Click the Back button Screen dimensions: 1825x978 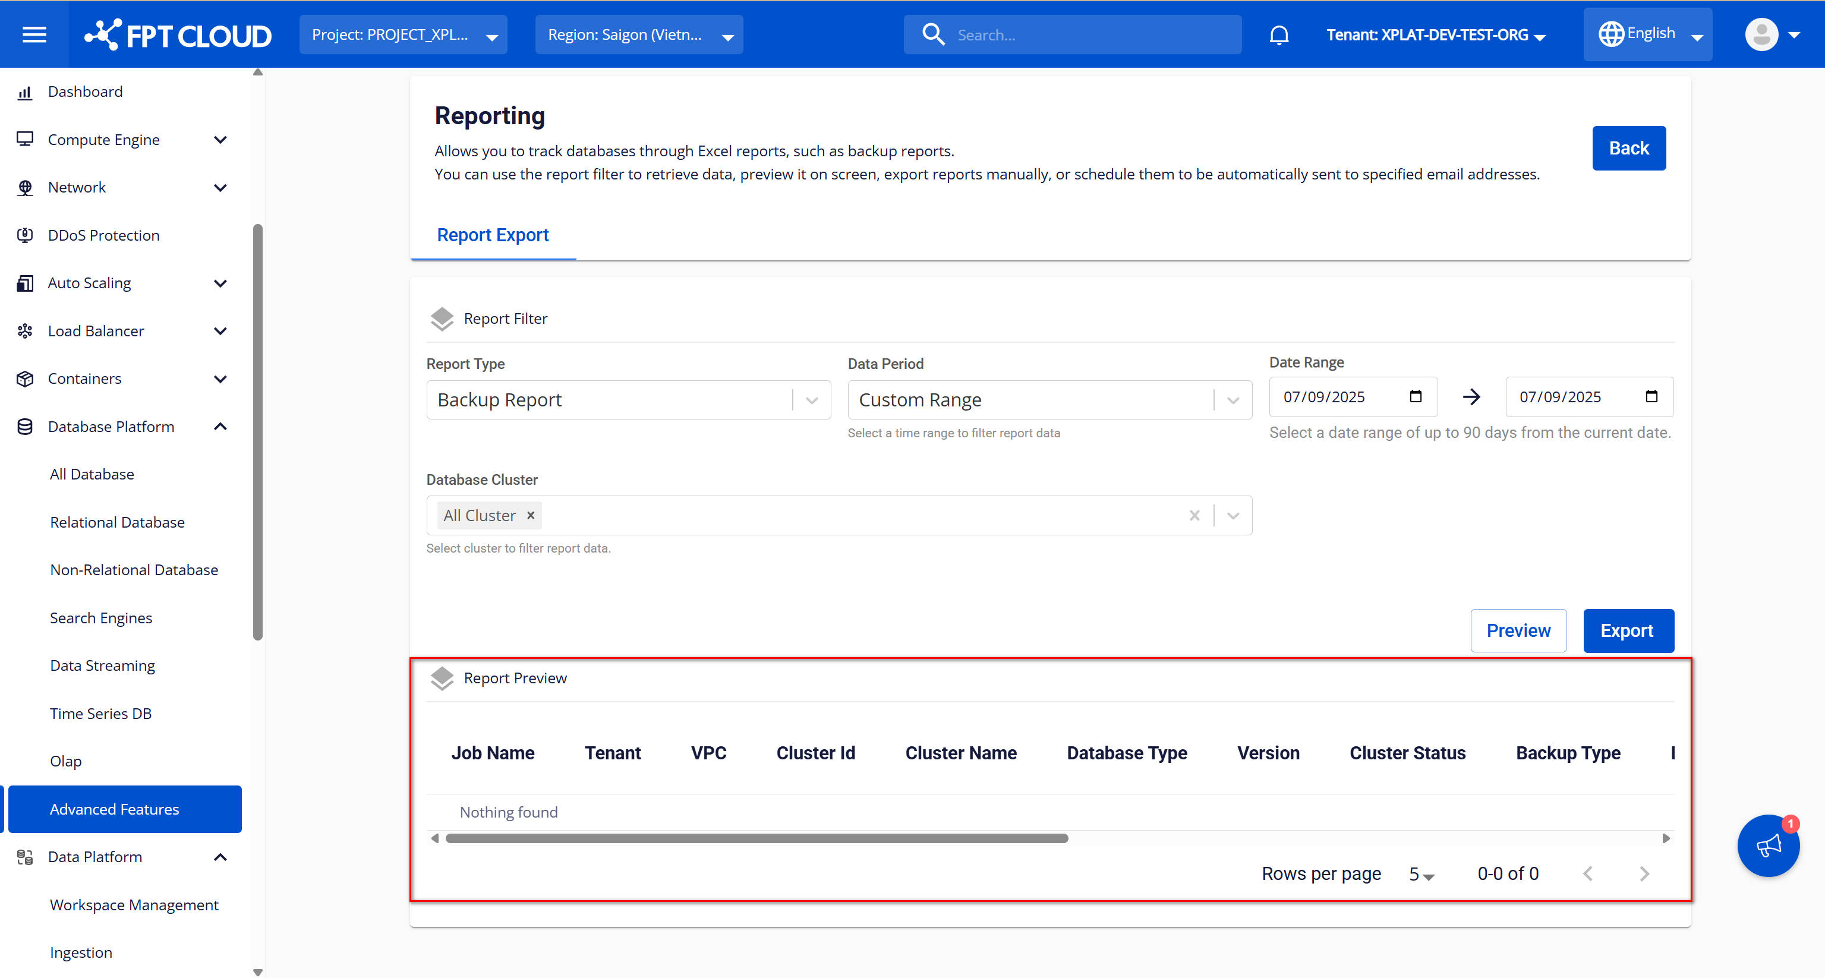[1629, 148]
